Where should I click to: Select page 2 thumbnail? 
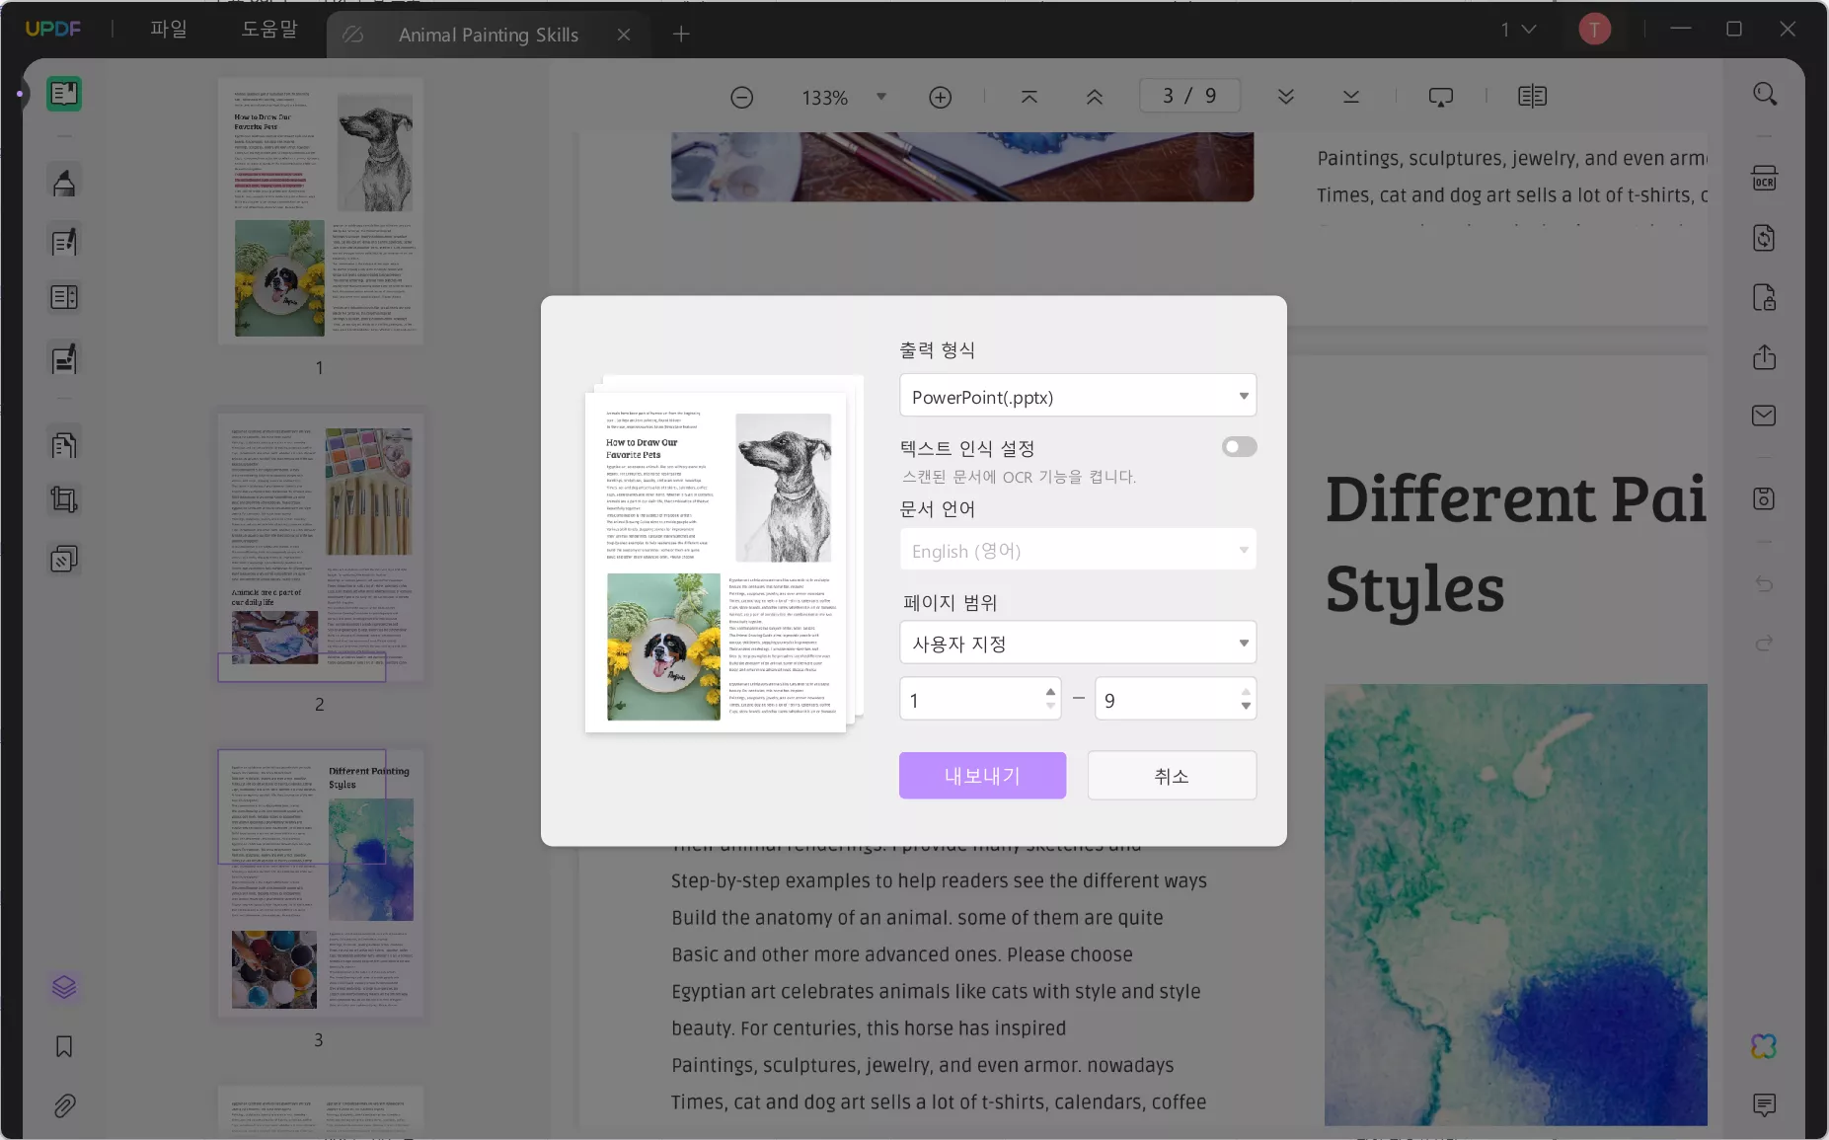(322, 548)
